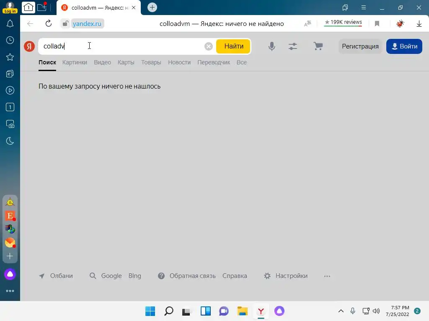Click the Log in profile avatar

point(10,8)
